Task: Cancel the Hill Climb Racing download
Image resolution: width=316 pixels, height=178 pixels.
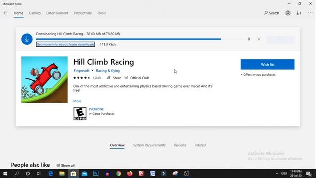Action: 259,39
